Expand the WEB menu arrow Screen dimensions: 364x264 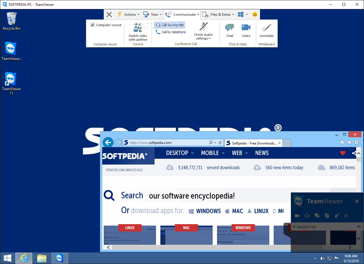click(247, 153)
